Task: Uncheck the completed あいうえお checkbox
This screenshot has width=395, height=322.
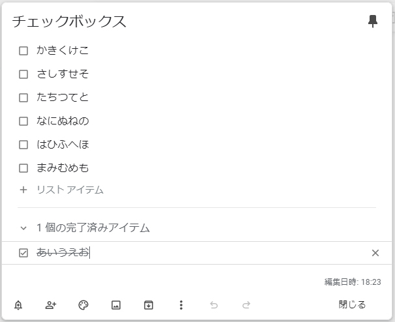Action: click(23, 253)
